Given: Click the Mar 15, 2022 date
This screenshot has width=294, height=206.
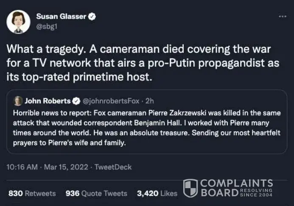Looking at the screenshot, I should (66, 167).
